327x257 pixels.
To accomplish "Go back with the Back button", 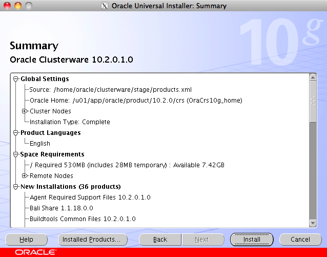I will pos(160,240).
